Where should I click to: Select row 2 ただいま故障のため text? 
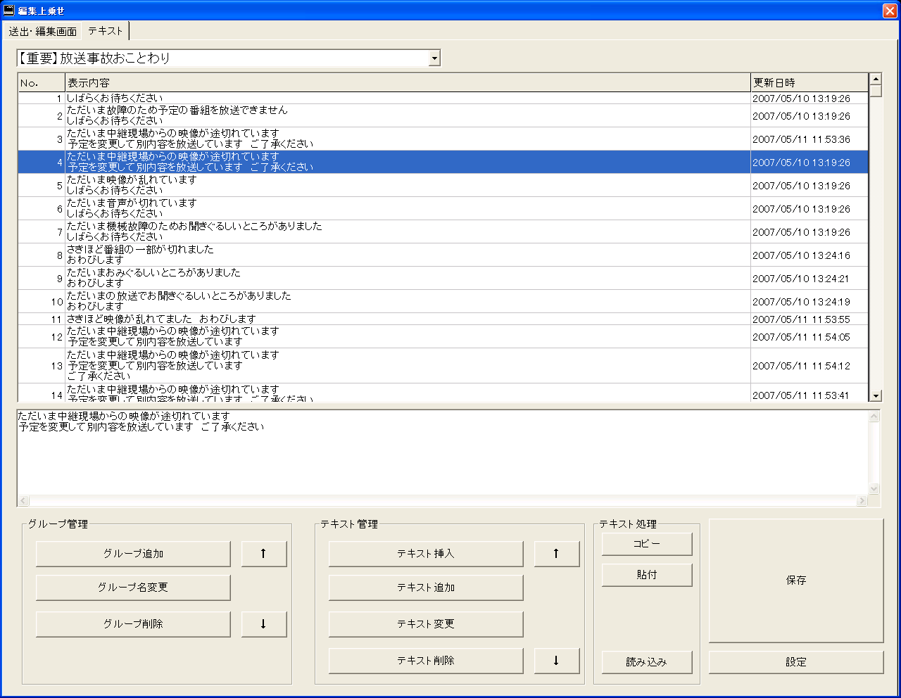point(443,115)
